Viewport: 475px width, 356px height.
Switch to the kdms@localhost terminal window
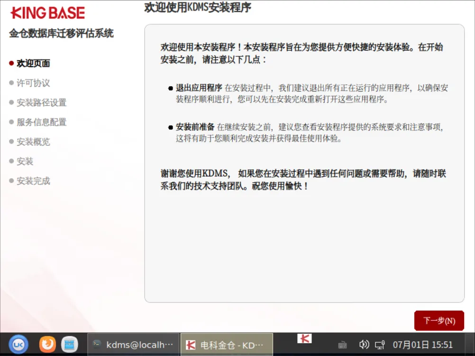click(x=133, y=345)
